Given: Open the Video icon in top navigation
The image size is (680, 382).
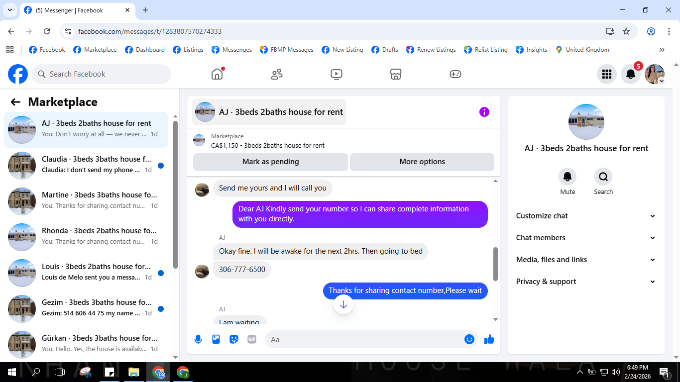Looking at the screenshot, I should 336,74.
